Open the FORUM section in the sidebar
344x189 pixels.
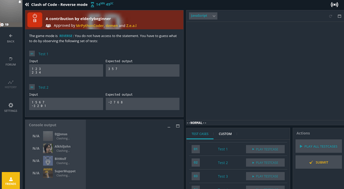(x=10, y=62)
